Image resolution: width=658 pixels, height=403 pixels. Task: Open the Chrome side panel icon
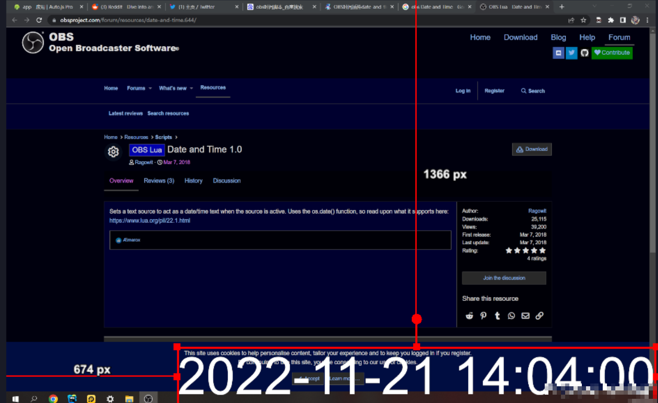pos(623,20)
